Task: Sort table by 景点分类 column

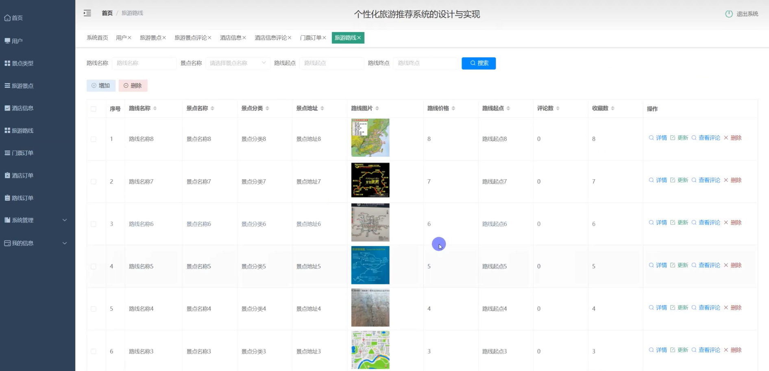Action: 267,108
